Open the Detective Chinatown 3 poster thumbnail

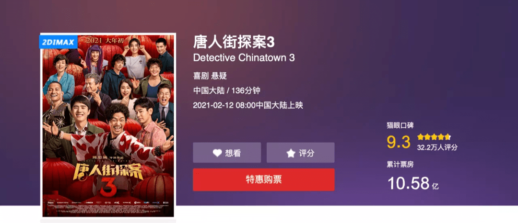tap(108, 125)
